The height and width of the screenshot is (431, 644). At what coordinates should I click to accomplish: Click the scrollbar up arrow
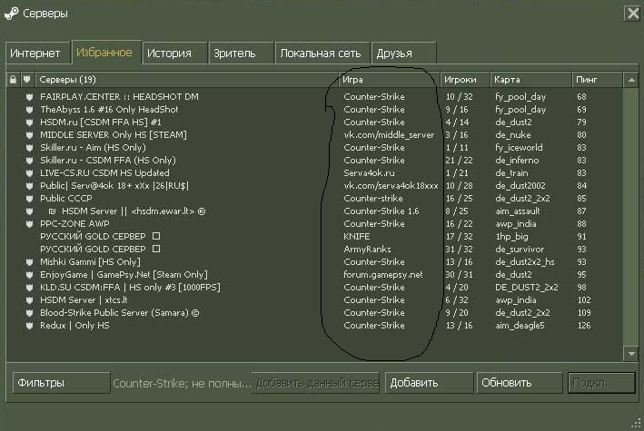click(631, 80)
